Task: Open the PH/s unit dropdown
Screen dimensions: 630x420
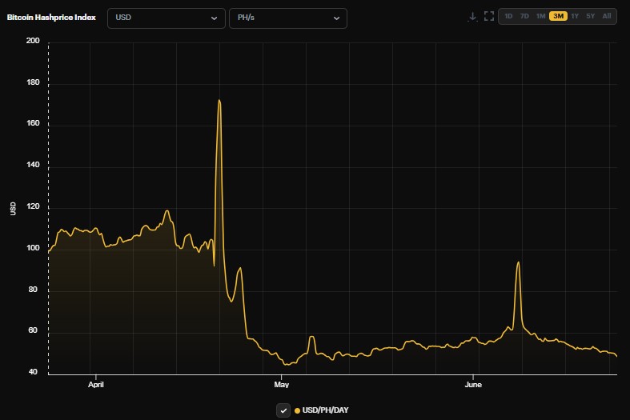Action: 288,18
